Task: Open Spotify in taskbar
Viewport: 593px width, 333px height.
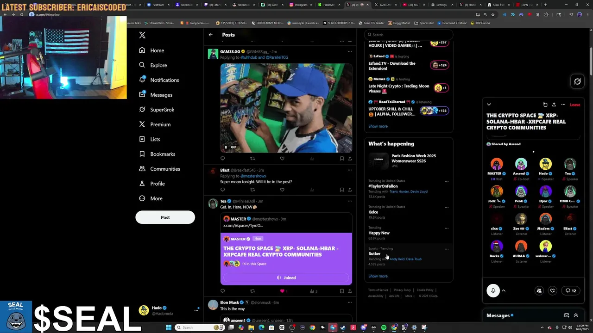Action: pyautogui.click(x=384, y=327)
